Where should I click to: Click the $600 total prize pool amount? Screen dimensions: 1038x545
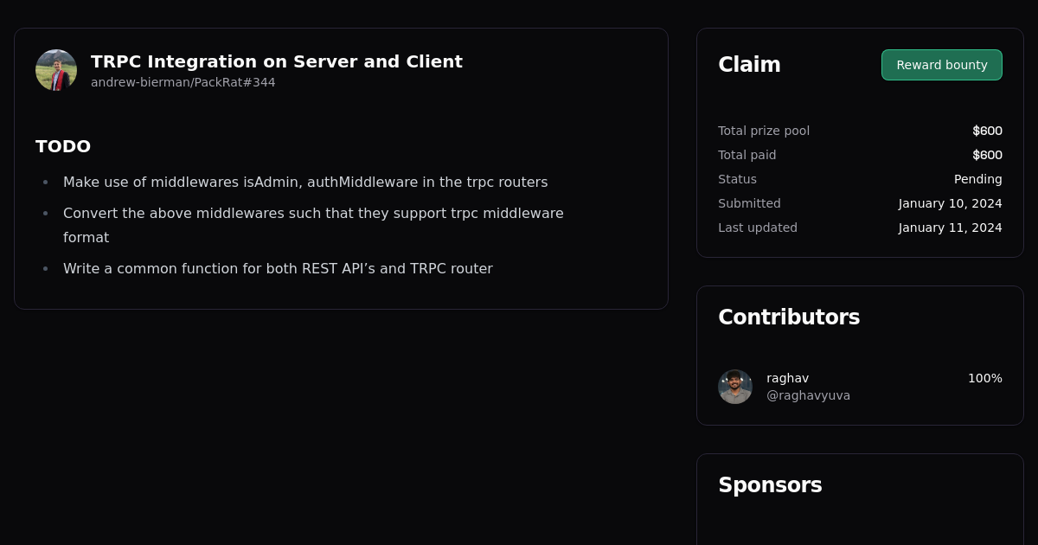click(987, 131)
